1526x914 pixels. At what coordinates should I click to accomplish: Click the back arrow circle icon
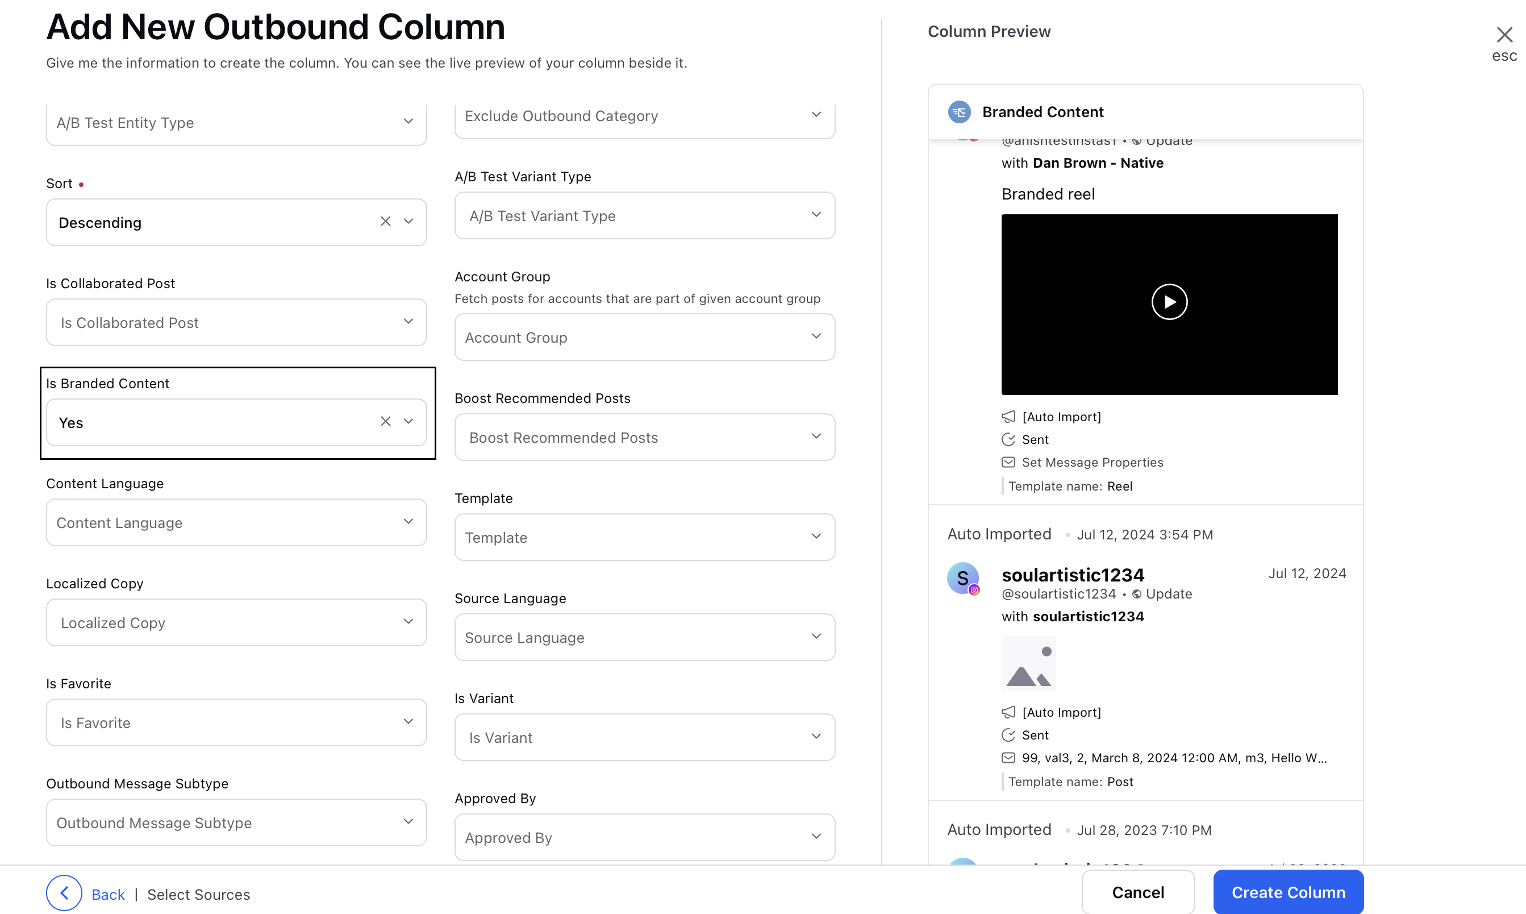tap(64, 893)
